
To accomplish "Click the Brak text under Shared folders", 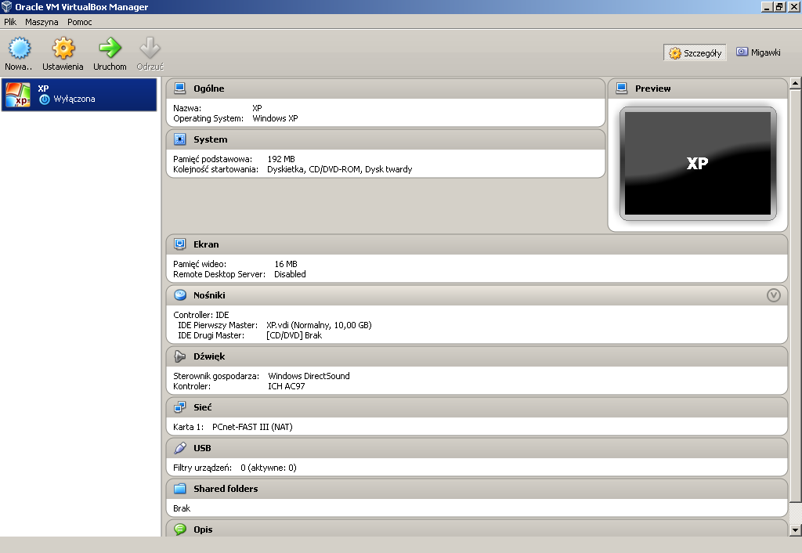I will click(x=182, y=508).
